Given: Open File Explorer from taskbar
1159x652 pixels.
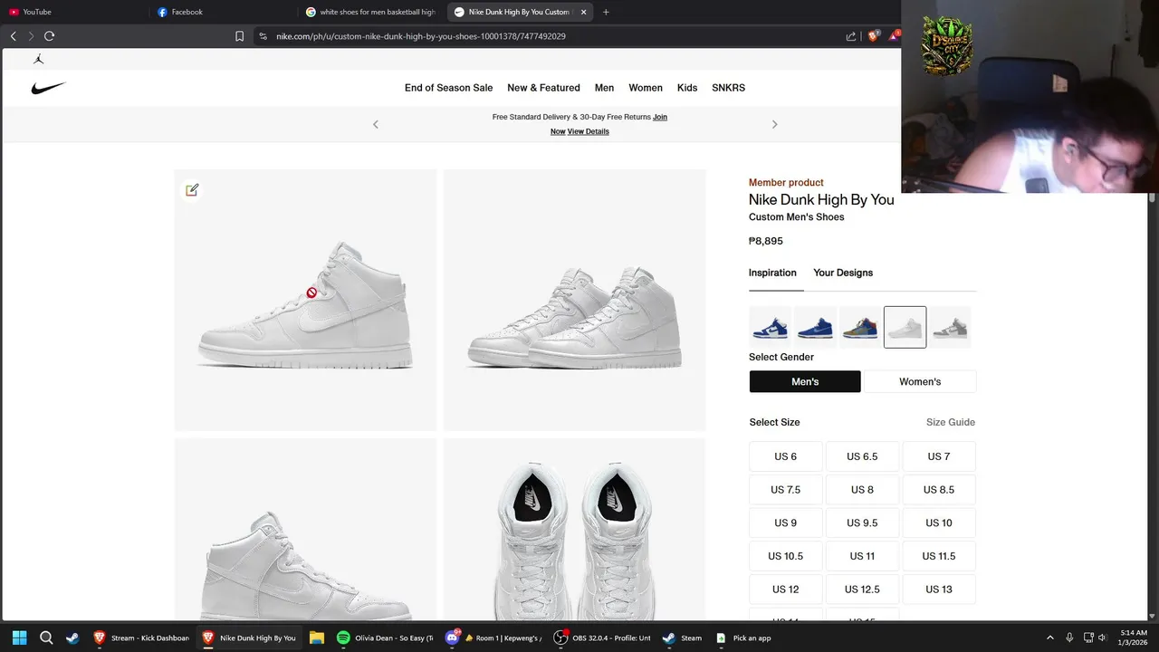Looking at the screenshot, I should tap(317, 638).
